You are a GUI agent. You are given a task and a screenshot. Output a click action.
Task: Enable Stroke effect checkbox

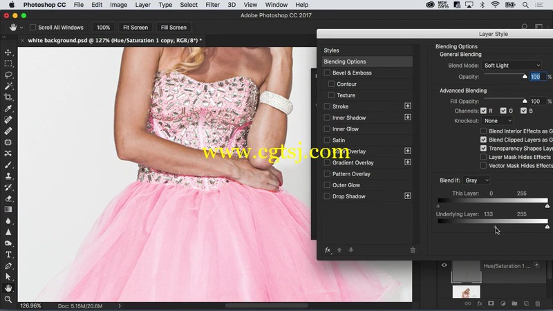(327, 106)
